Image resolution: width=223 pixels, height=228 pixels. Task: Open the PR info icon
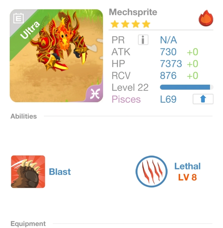(143, 40)
